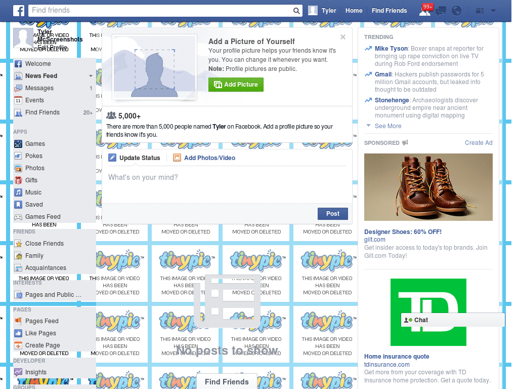Click Tyler's profile thumbnail in top bar
Image resolution: width=518 pixels, height=389 pixels.
(x=313, y=11)
